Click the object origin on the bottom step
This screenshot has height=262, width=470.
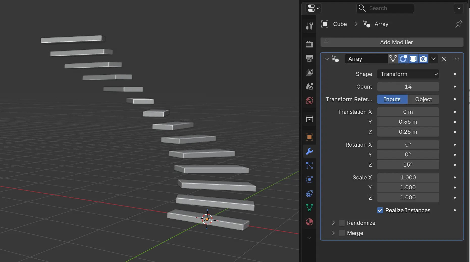207,219
